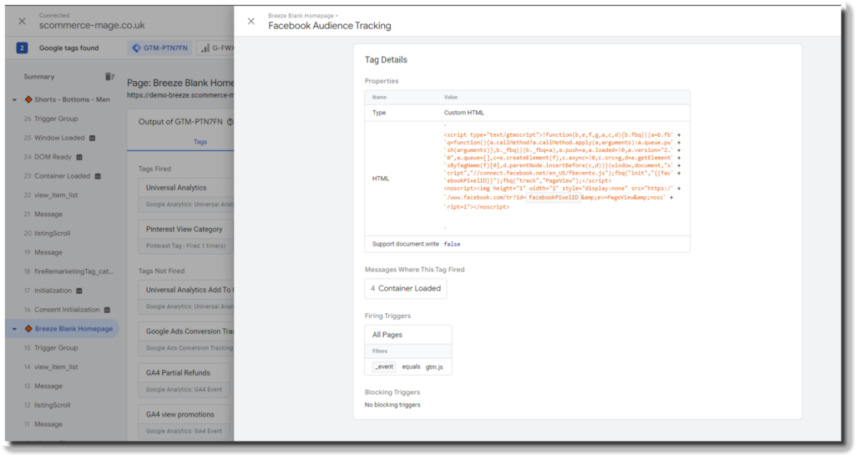The image size is (855, 455).
Task: Collapse the Breeze Blank Homepage group
Action: pos(15,329)
